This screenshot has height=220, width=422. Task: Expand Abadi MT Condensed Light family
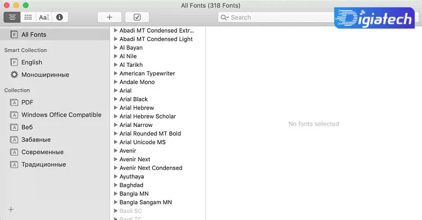coord(115,39)
